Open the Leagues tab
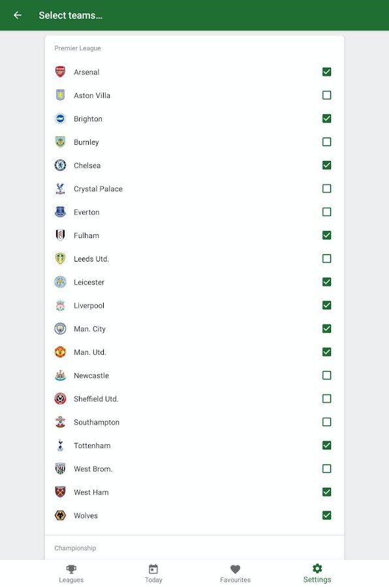The width and height of the screenshot is (389, 587). click(x=71, y=574)
